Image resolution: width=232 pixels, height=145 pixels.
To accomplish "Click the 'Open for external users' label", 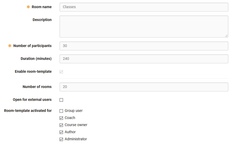I will click(x=32, y=100).
